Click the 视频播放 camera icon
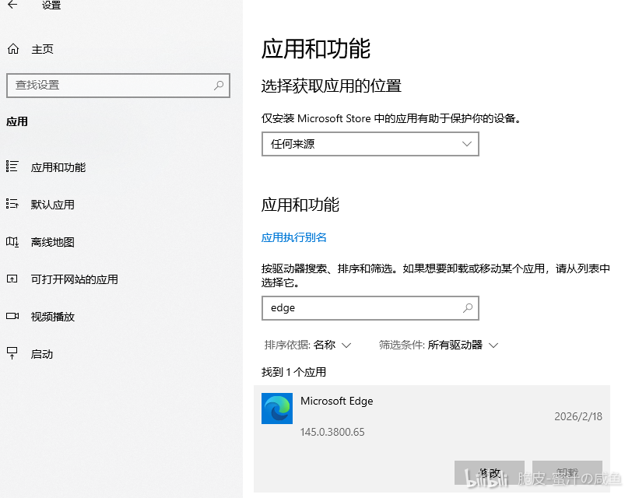Screen dimensions: 632x498 (12, 316)
